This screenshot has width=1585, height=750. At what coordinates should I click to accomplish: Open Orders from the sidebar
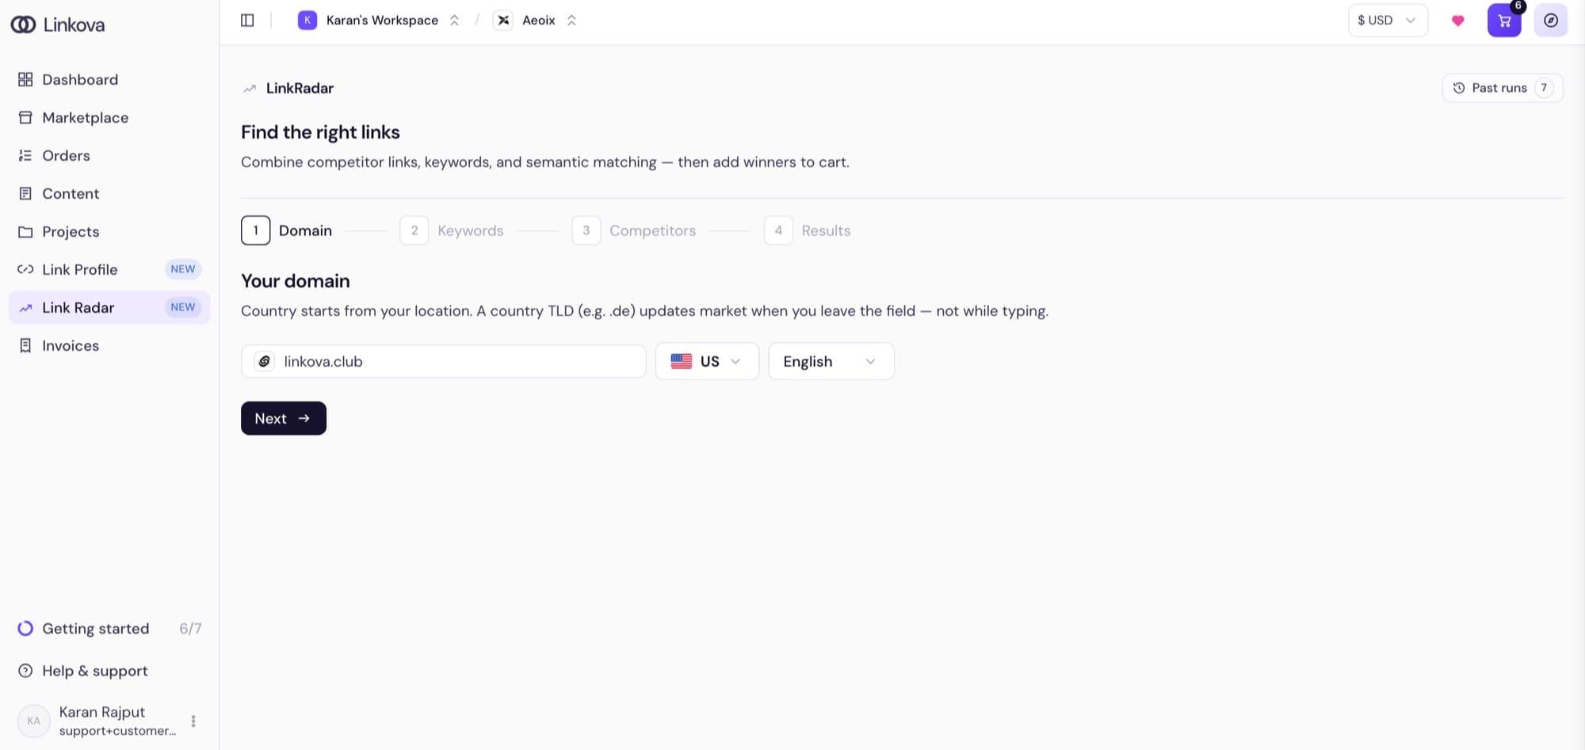point(109,155)
